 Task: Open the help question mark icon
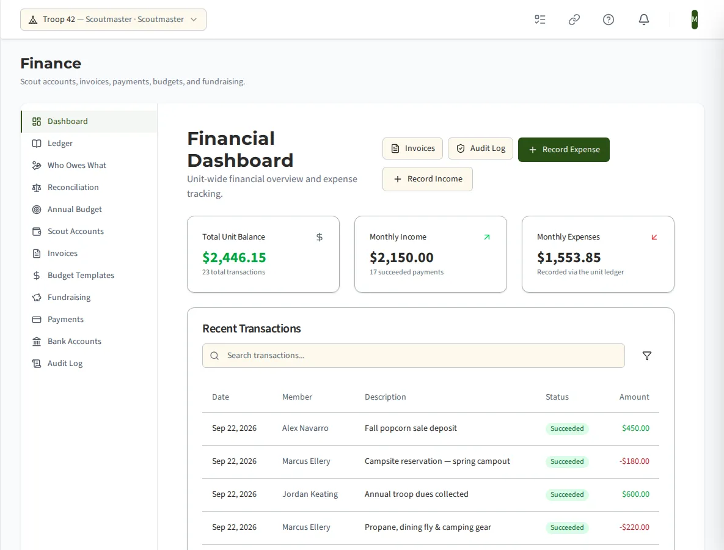pos(609,20)
